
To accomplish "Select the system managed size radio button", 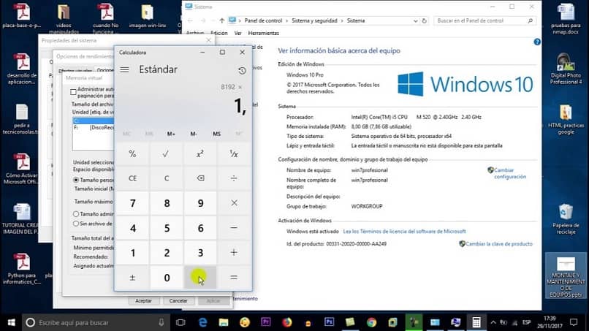I will (76, 214).
